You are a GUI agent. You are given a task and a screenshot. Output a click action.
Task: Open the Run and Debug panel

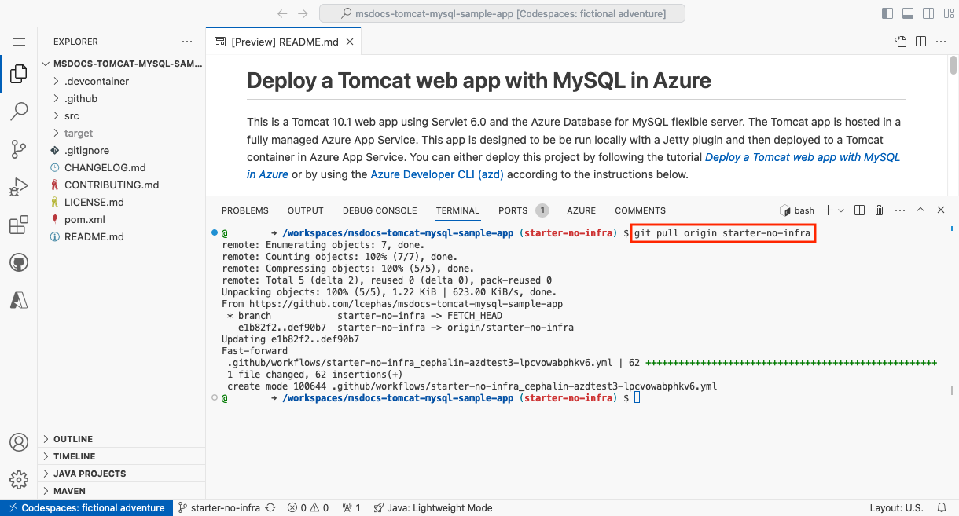pos(19,187)
